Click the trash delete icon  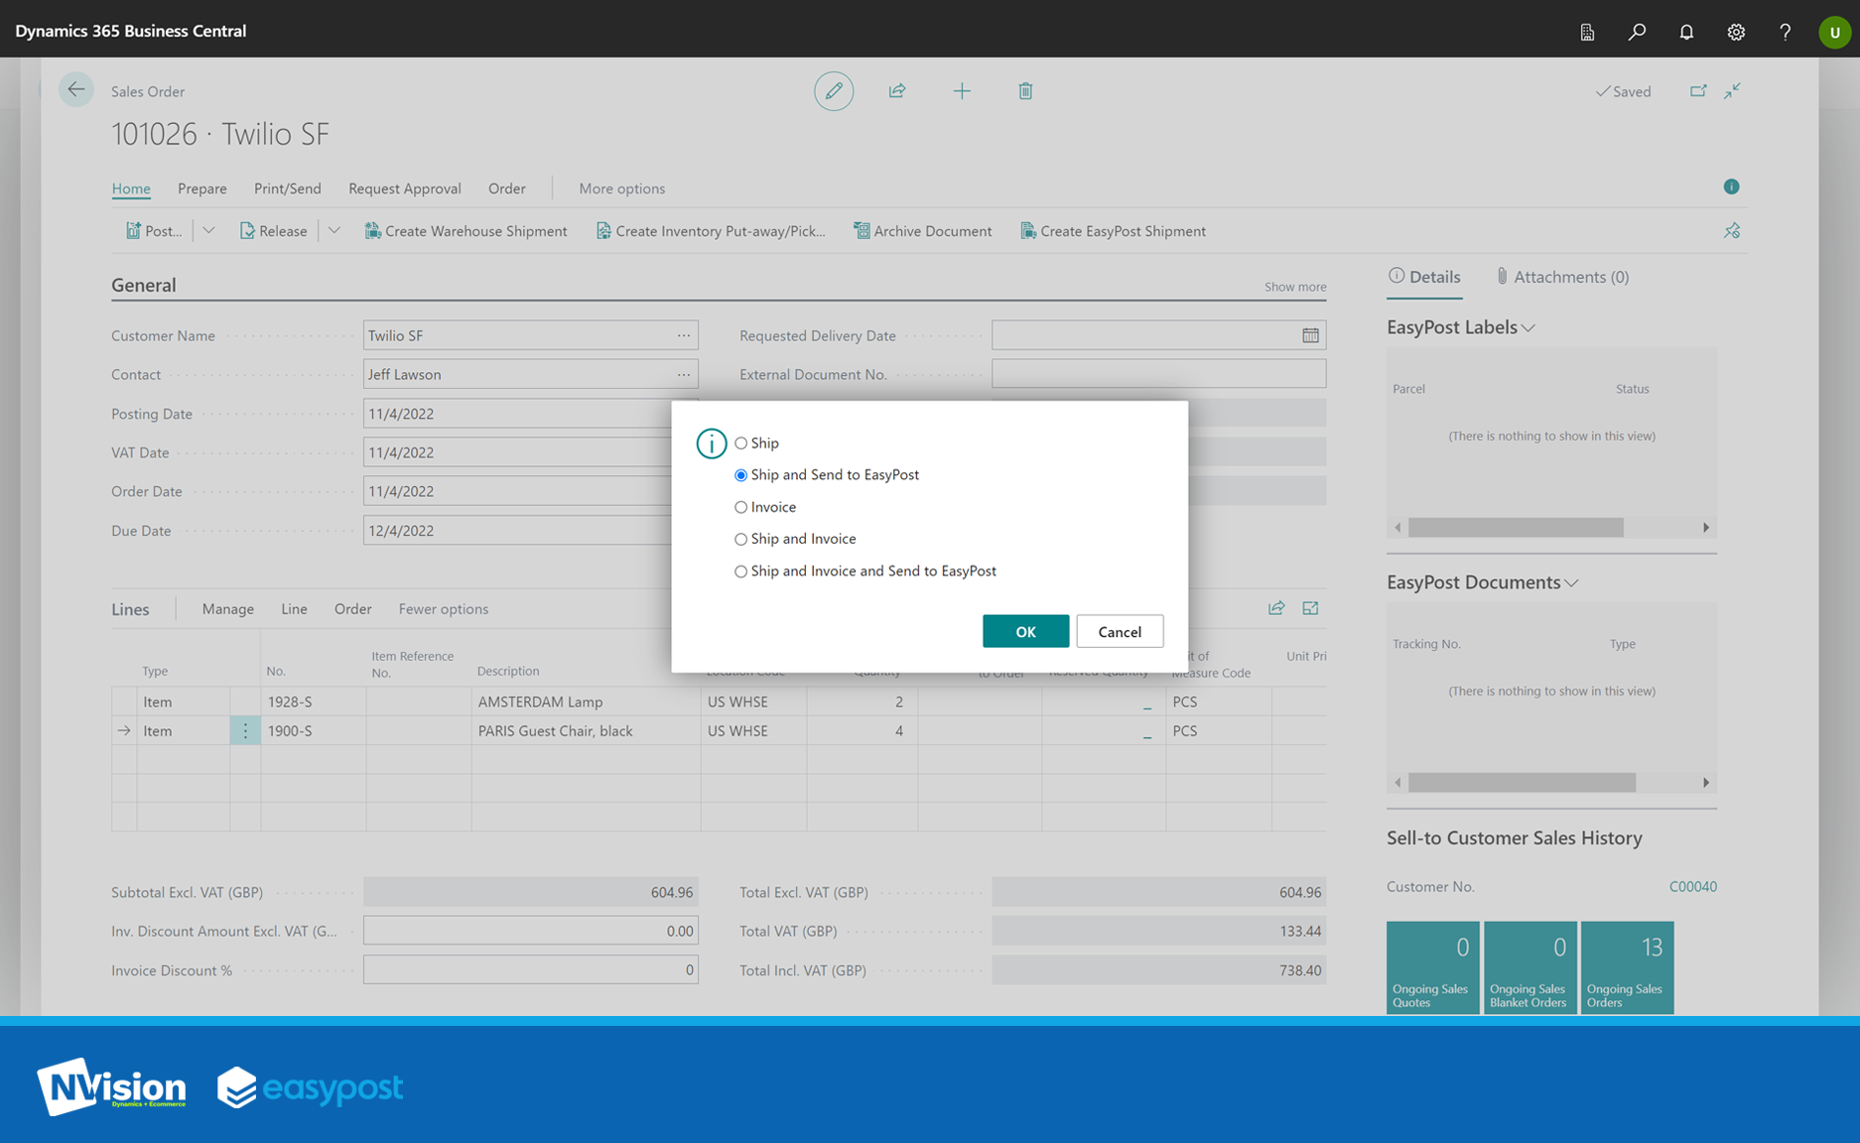pos(1025,91)
